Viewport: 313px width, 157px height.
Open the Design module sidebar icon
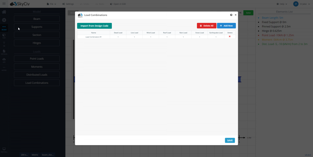[4, 52]
